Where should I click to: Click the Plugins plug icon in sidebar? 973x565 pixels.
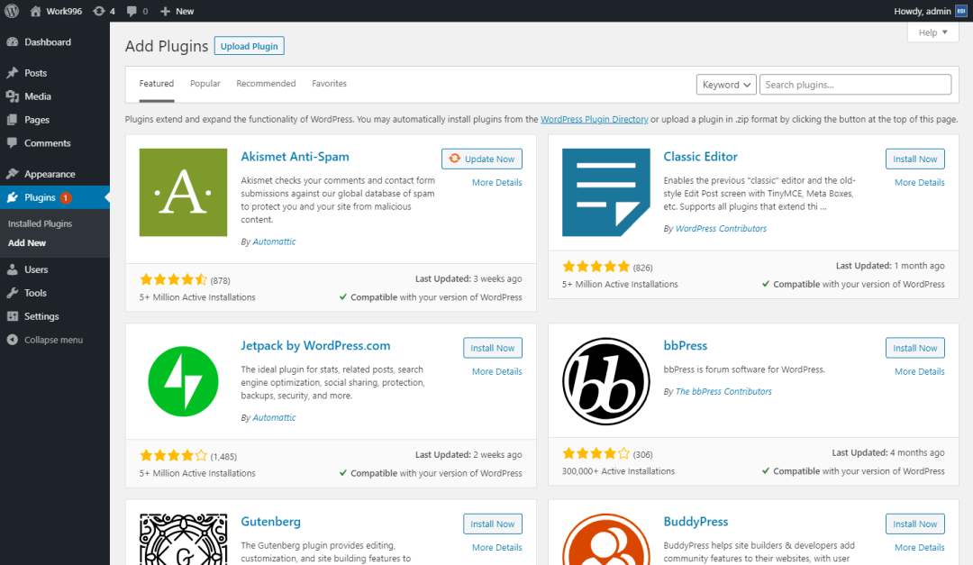click(13, 197)
